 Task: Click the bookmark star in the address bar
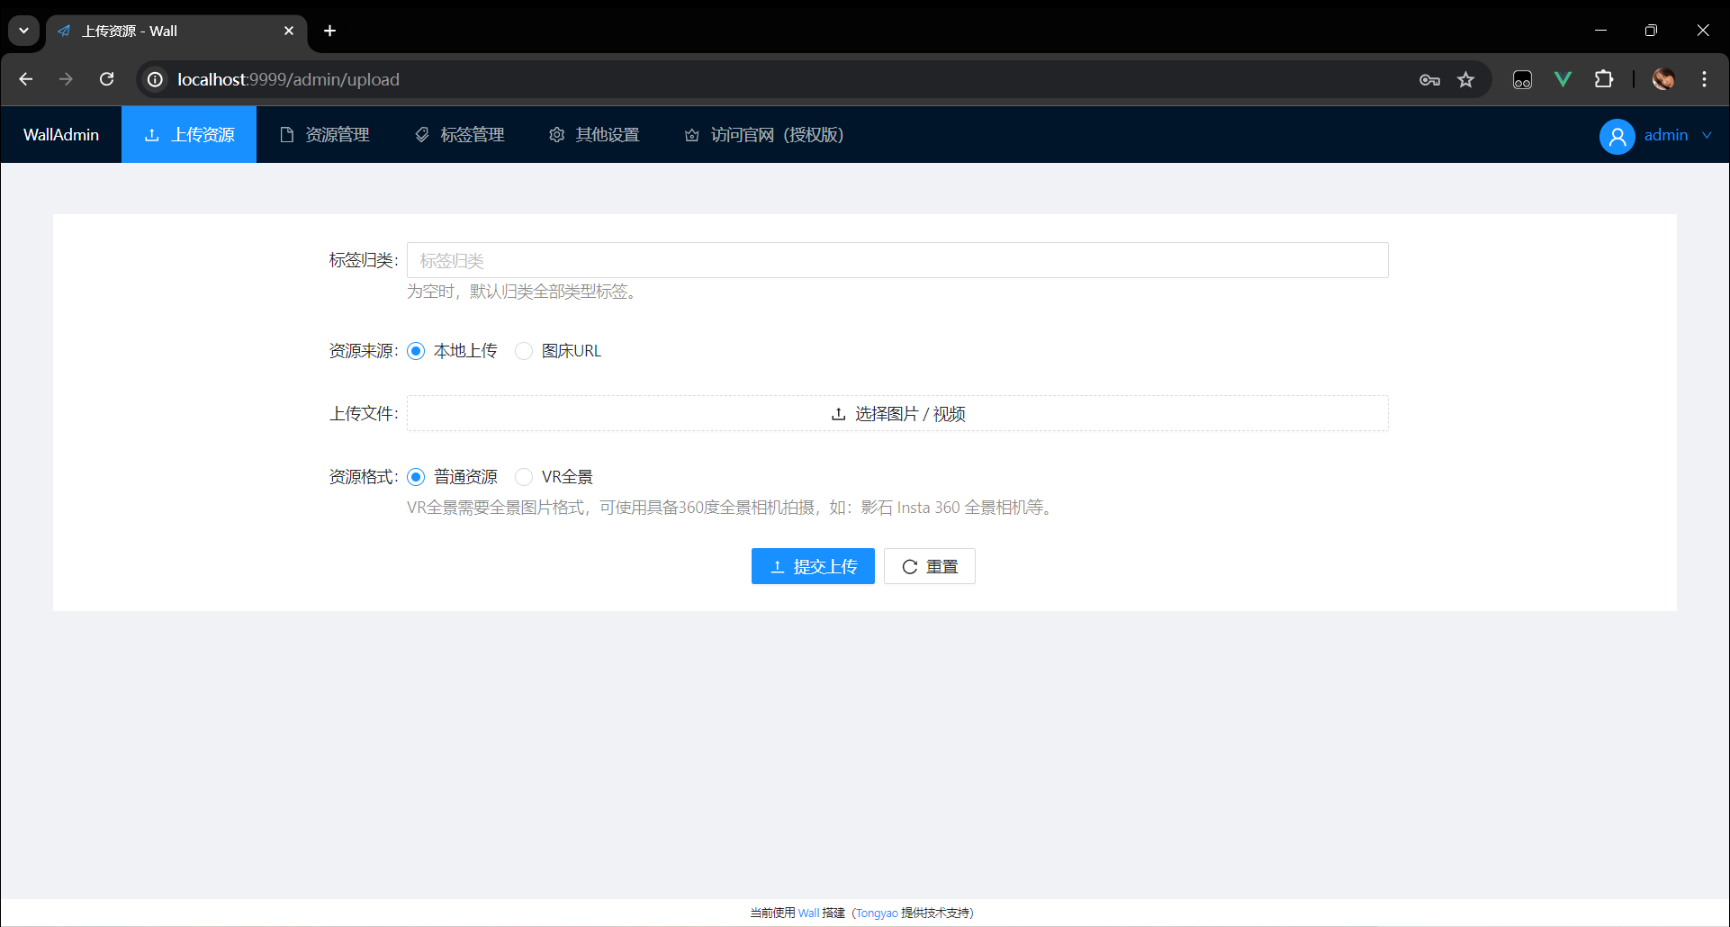point(1466,79)
